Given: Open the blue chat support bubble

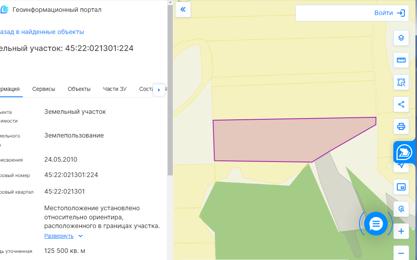Looking at the screenshot, I should [x=376, y=224].
